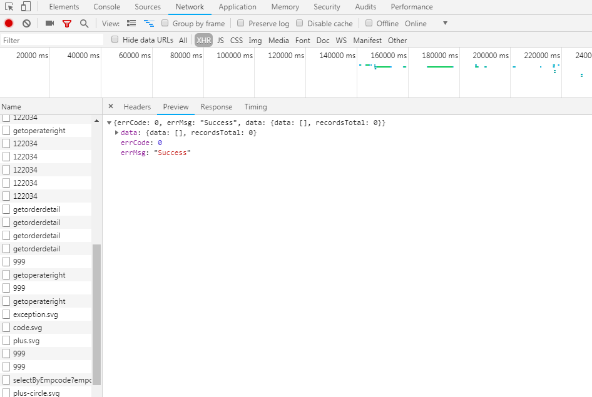This screenshot has width=592, height=397.
Task: Filter requests by Img
Action: [x=255, y=41]
